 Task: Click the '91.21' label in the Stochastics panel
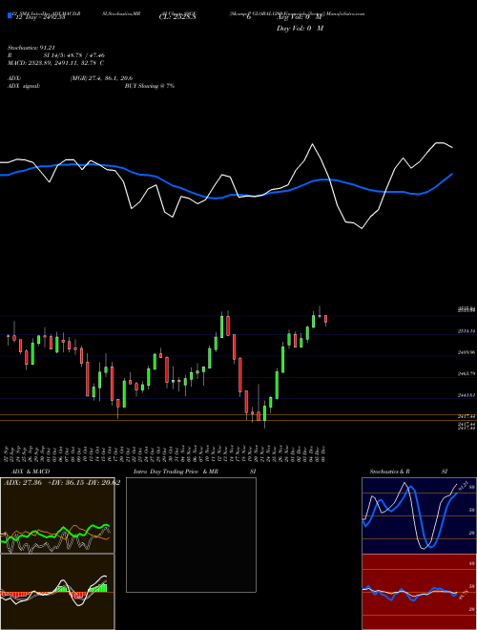click(464, 485)
